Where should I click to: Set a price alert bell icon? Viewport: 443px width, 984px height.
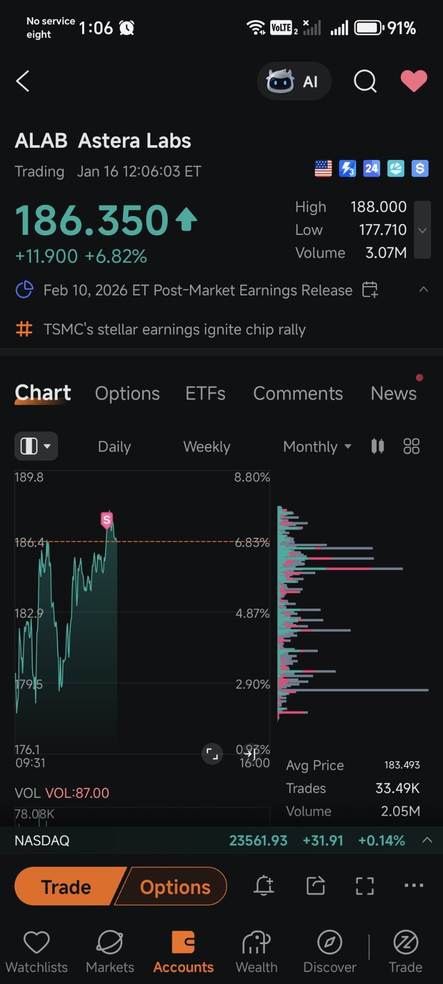pyautogui.click(x=264, y=886)
